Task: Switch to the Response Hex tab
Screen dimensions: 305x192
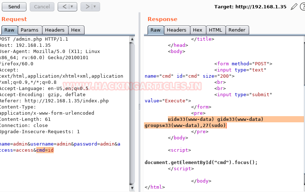Action: 198,30
